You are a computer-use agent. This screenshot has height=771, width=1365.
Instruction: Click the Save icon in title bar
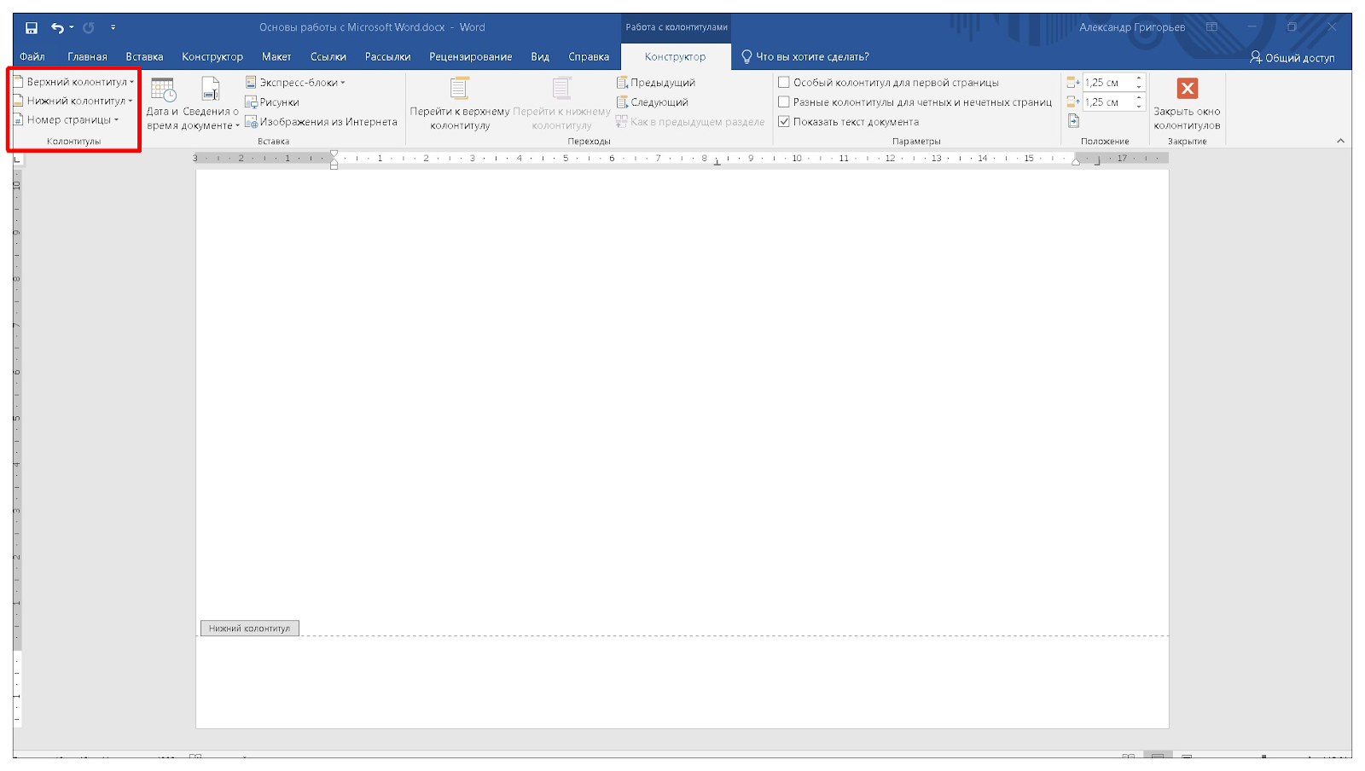pyautogui.click(x=32, y=28)
